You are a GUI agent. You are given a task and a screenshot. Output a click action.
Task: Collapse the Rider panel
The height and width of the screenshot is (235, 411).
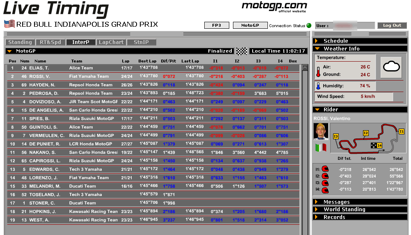(x=360, y=110)
